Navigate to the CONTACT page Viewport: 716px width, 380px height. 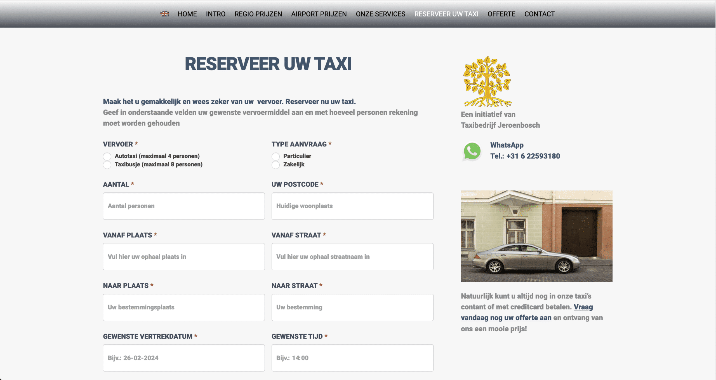(540, 14)
